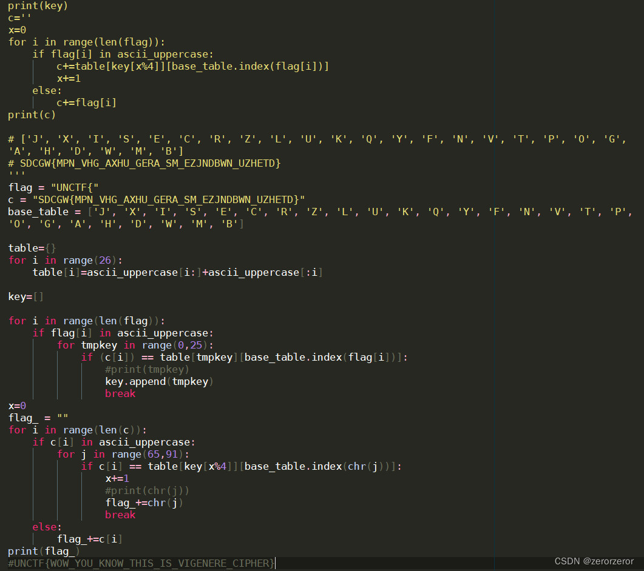Click the line flag_ = ""
644x571 pixels.
tap(38, 418)
